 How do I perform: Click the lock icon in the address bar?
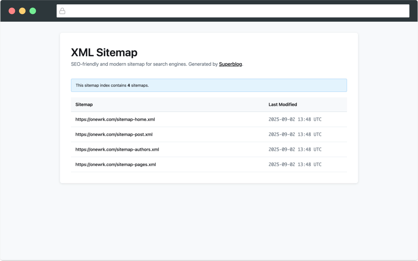click(x=62, y=11)
